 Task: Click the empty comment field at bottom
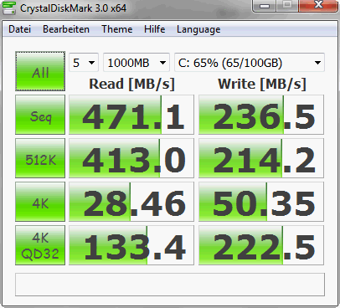[170, 285]
